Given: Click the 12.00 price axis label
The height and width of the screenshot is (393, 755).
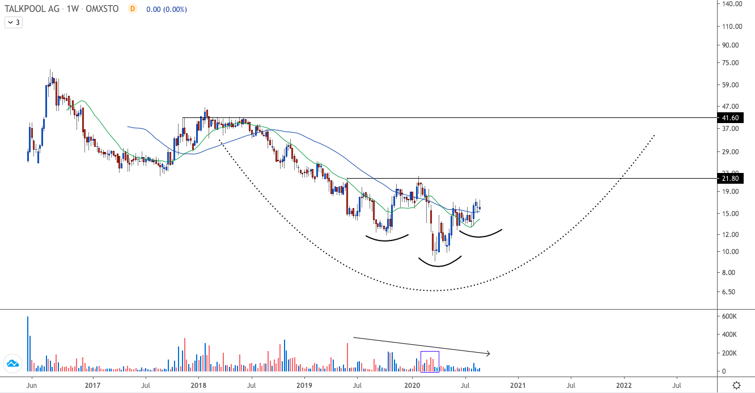Looking at the screenshot, I should click(731, 235).
